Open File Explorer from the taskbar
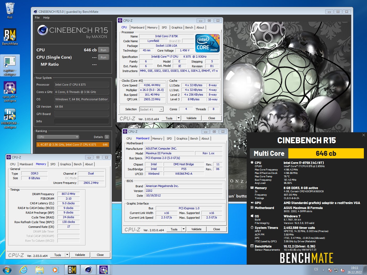The height and width of the screenshot is (275, 367). (x=40, y=270)
